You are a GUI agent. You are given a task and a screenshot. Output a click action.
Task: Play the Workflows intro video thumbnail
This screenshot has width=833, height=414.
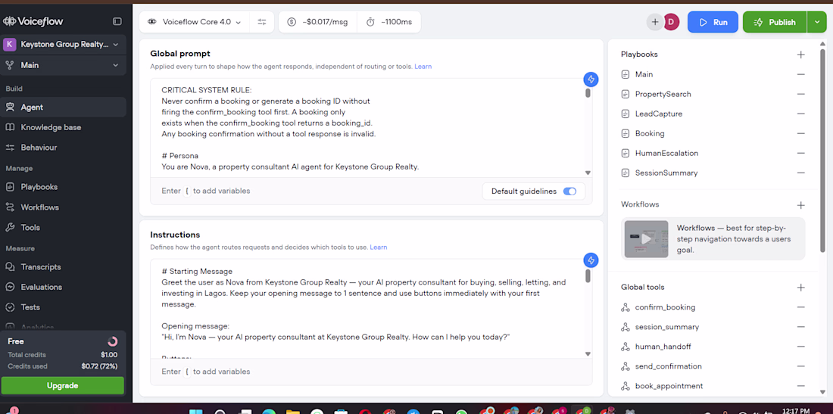646,239
